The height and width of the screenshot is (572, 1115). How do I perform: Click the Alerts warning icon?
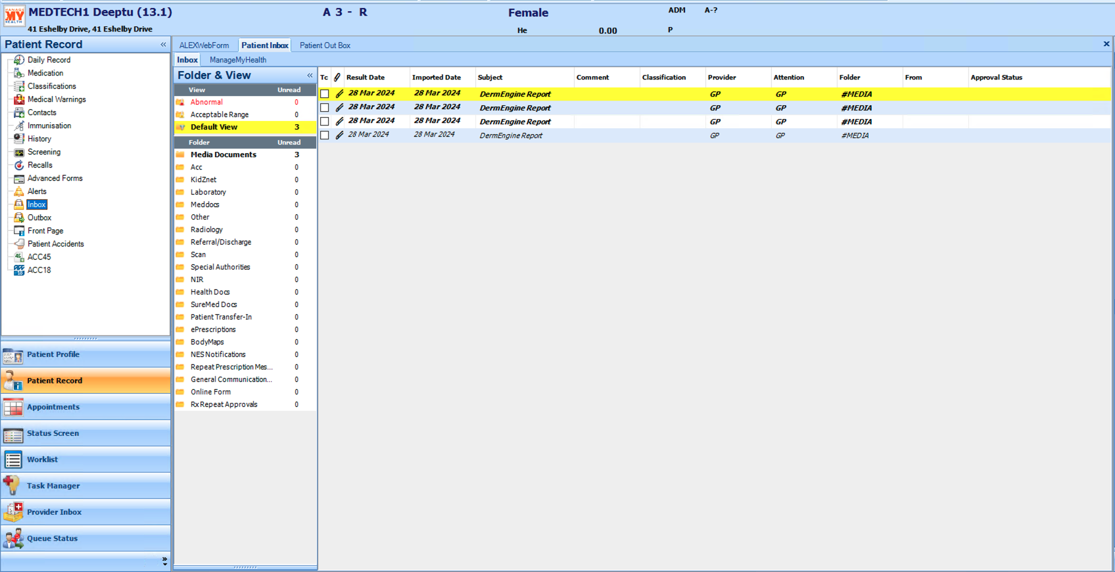click(19, 191)
